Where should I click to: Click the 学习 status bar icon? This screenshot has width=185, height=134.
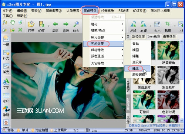18,130
